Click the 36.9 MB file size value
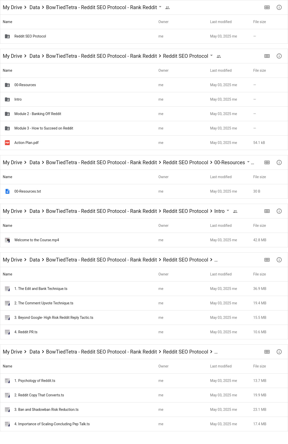 [x=260, y=289]
